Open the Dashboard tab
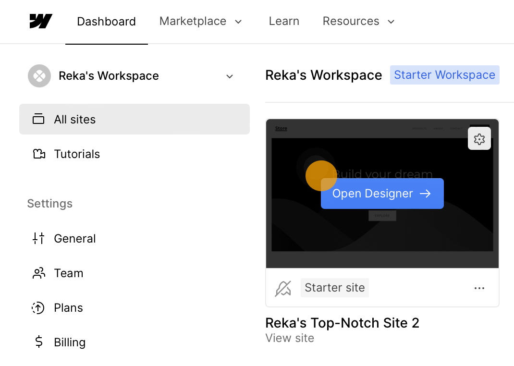The width and height of the screenshot is (514, 366). click(x=106, y=22)
